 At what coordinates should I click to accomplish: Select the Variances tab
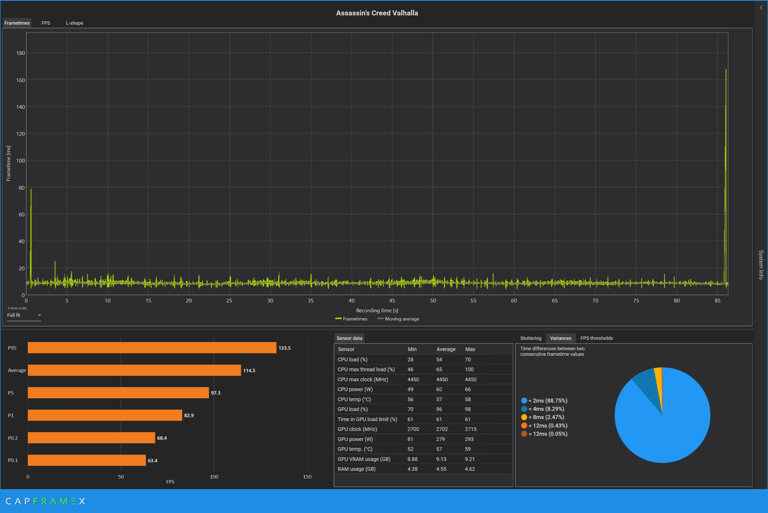[560, 338]
